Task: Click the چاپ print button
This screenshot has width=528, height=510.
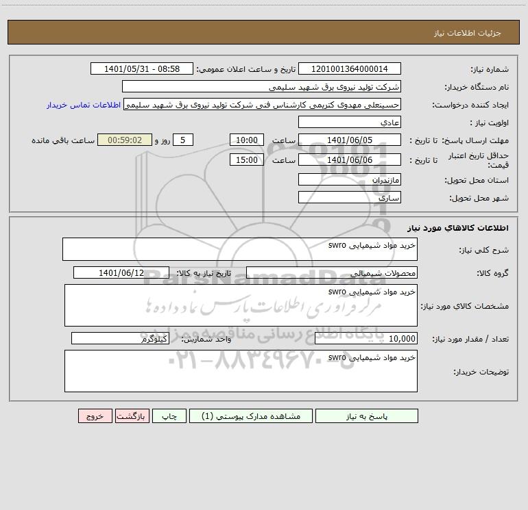Action: (x=169, y=416)
